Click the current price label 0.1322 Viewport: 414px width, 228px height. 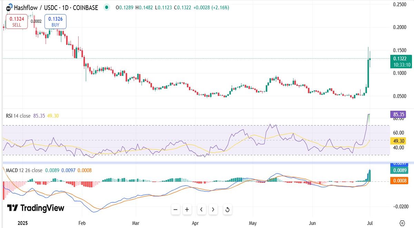[400, 59]
